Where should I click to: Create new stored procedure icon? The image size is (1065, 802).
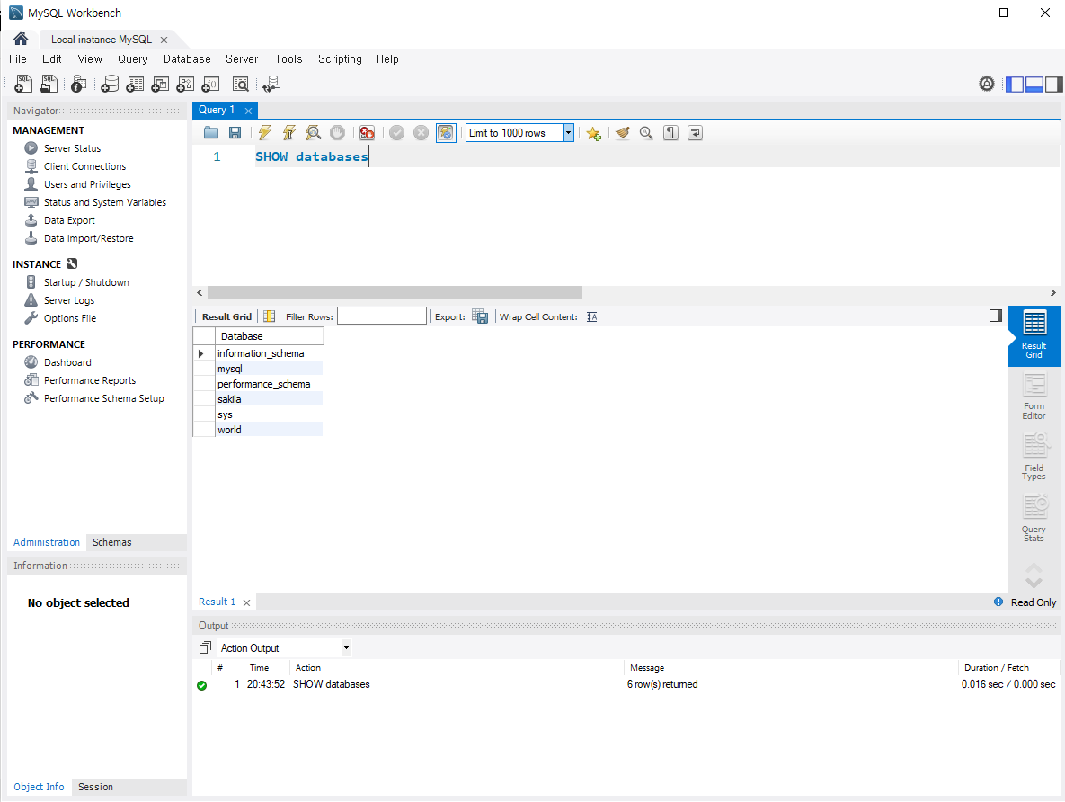pyautogui.click(x=185, y=84)
